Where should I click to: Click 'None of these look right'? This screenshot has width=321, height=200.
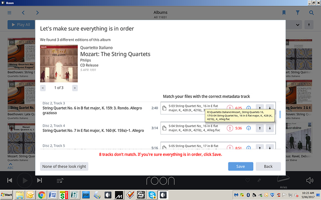pyautogui.click(x=64, y=167)
